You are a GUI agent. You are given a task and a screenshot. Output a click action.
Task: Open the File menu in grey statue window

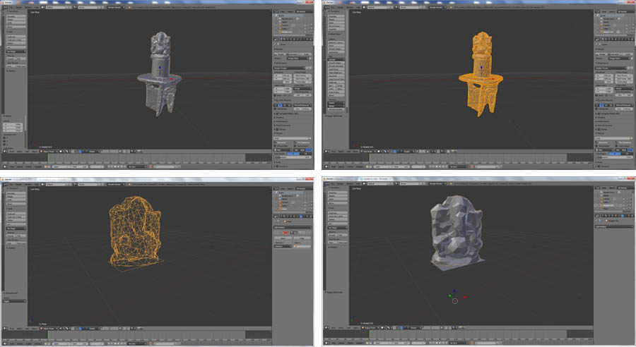click(11, 7)
